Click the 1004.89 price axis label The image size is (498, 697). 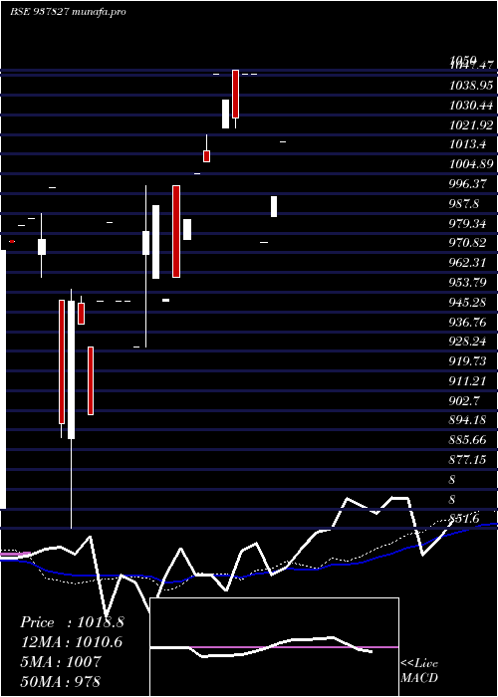point(471,164)
